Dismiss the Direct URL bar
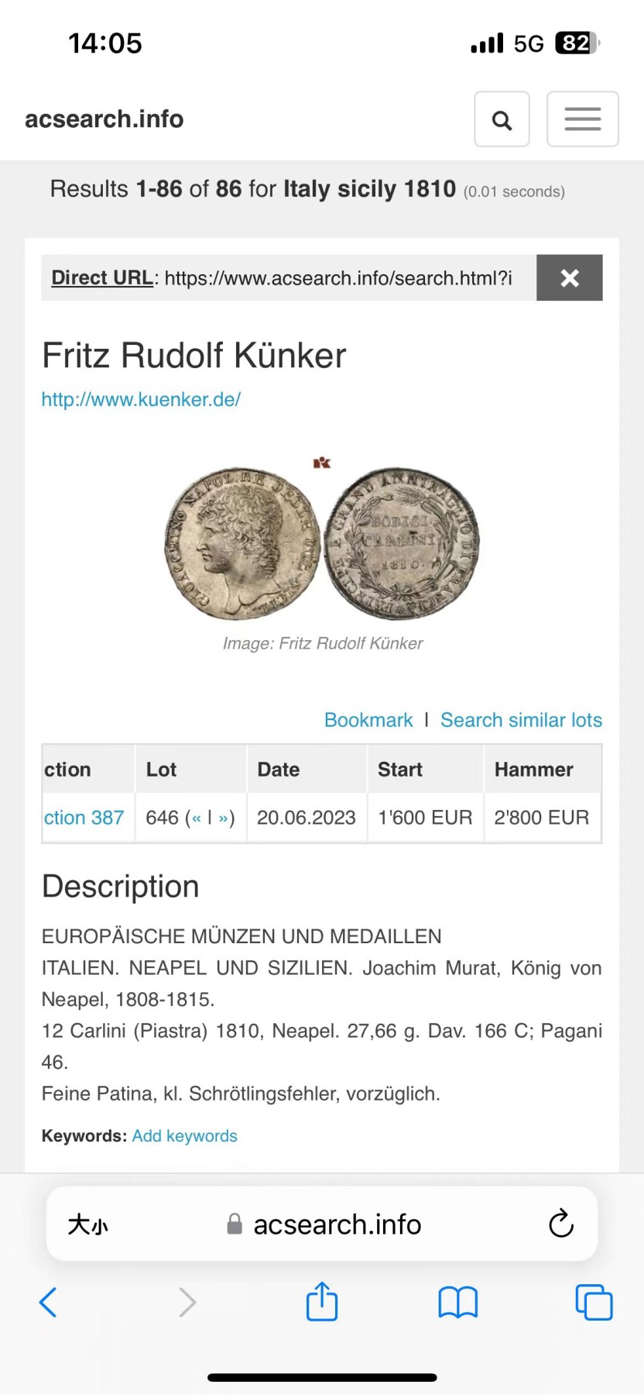Viewport: 644px width, 1395px height. (570, 277)
